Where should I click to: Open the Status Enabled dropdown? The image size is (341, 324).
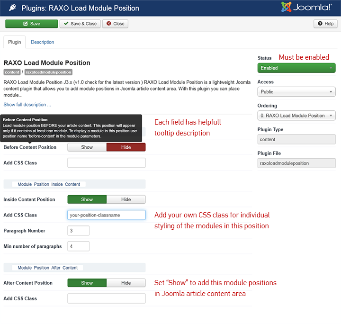296,68
